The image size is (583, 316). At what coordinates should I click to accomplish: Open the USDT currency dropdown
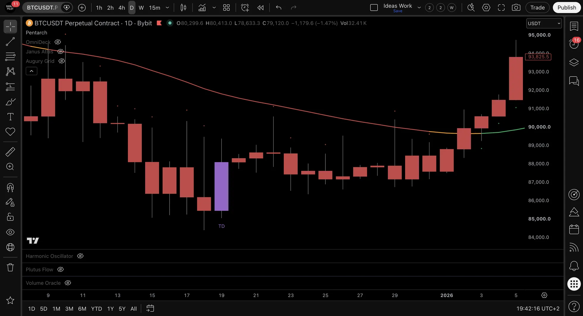(544, 23)
